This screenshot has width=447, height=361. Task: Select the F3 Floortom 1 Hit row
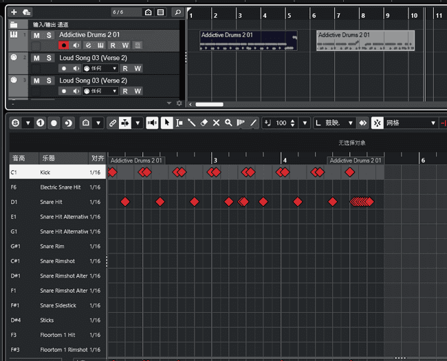[x=58, y=335]
